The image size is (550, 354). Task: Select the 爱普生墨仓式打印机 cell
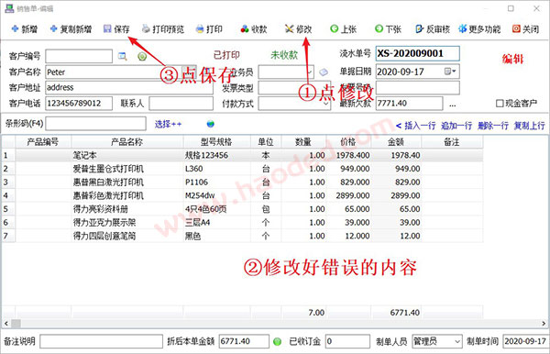(127, 169)
